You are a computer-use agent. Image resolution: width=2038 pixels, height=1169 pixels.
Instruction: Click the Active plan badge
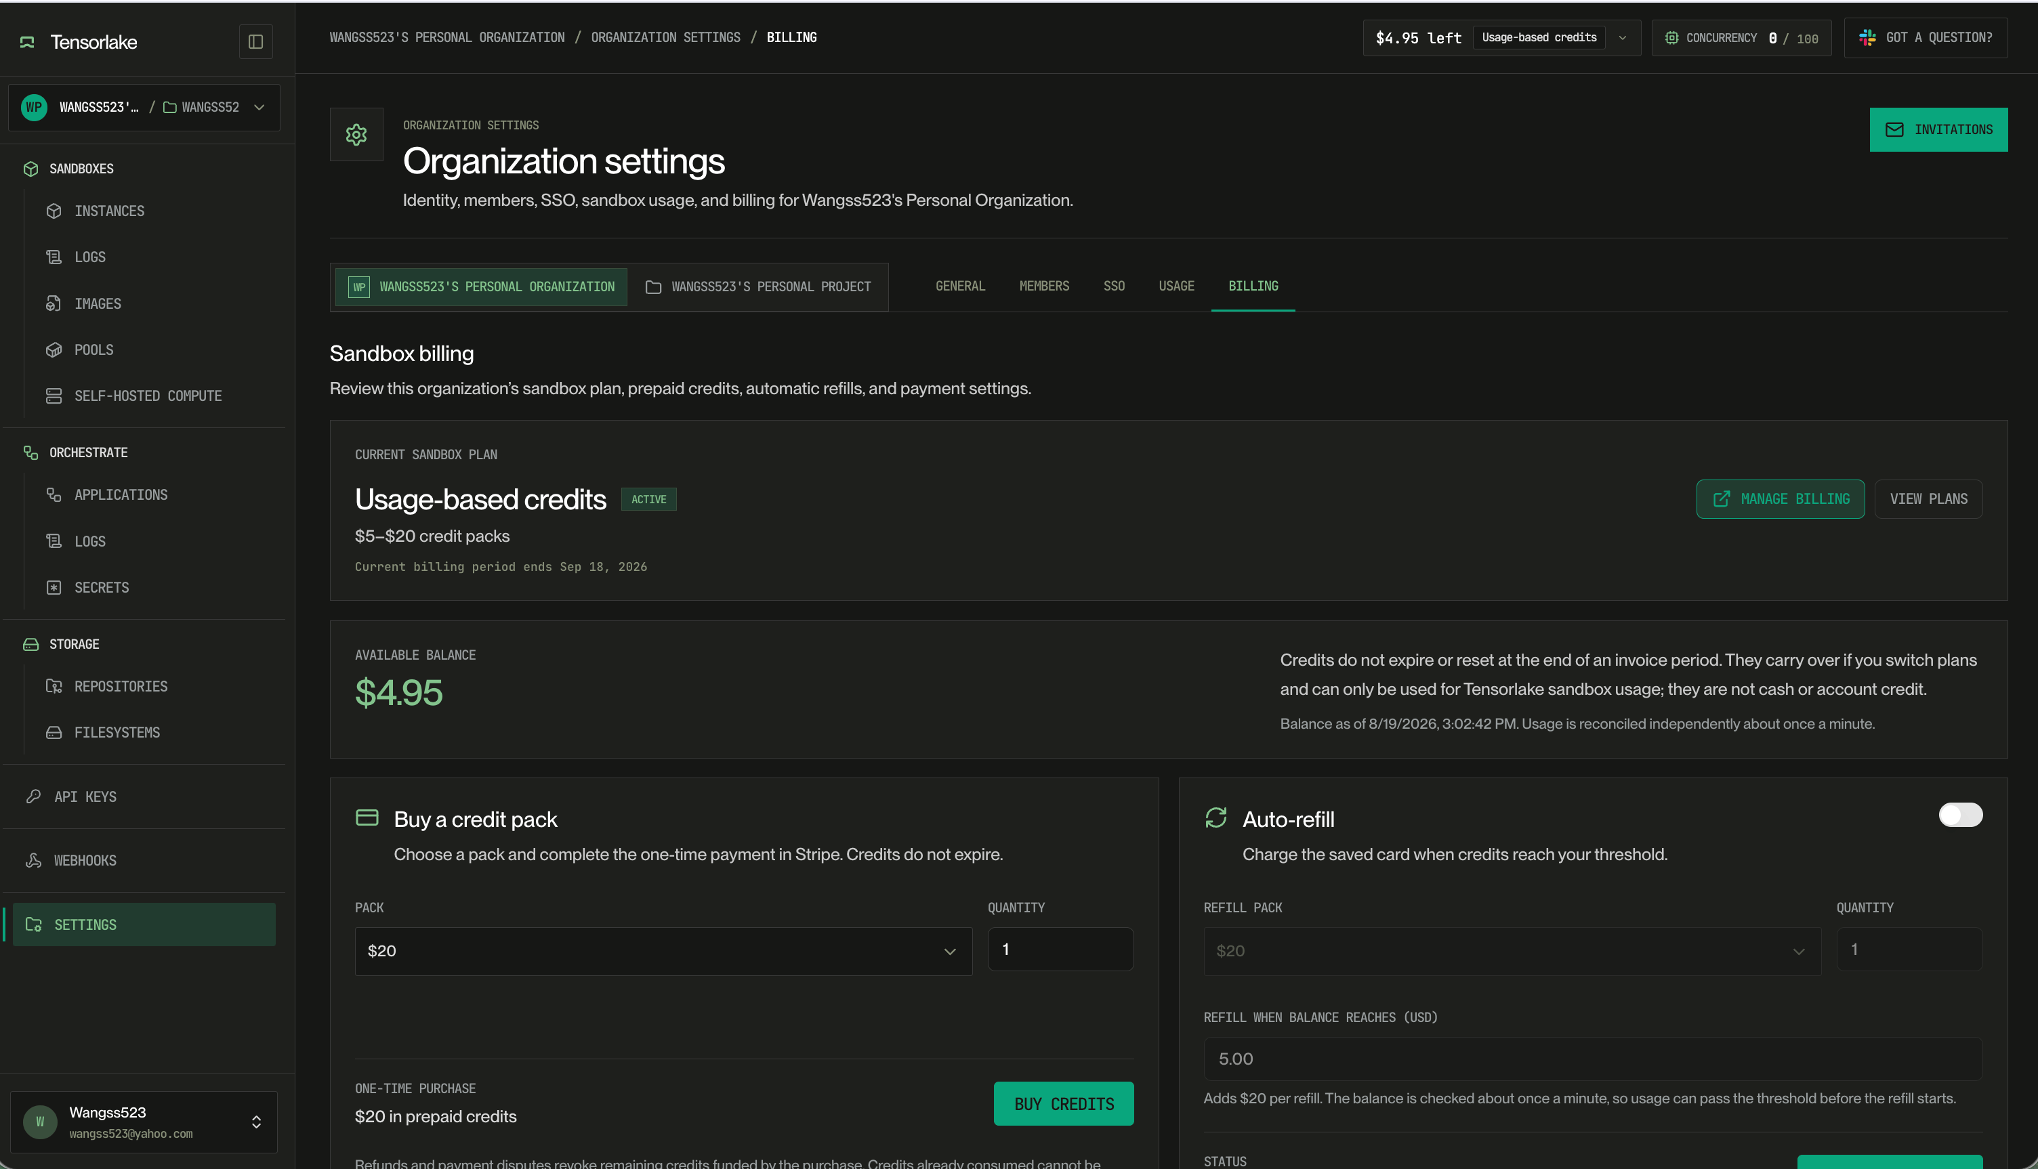coord(649,499)
